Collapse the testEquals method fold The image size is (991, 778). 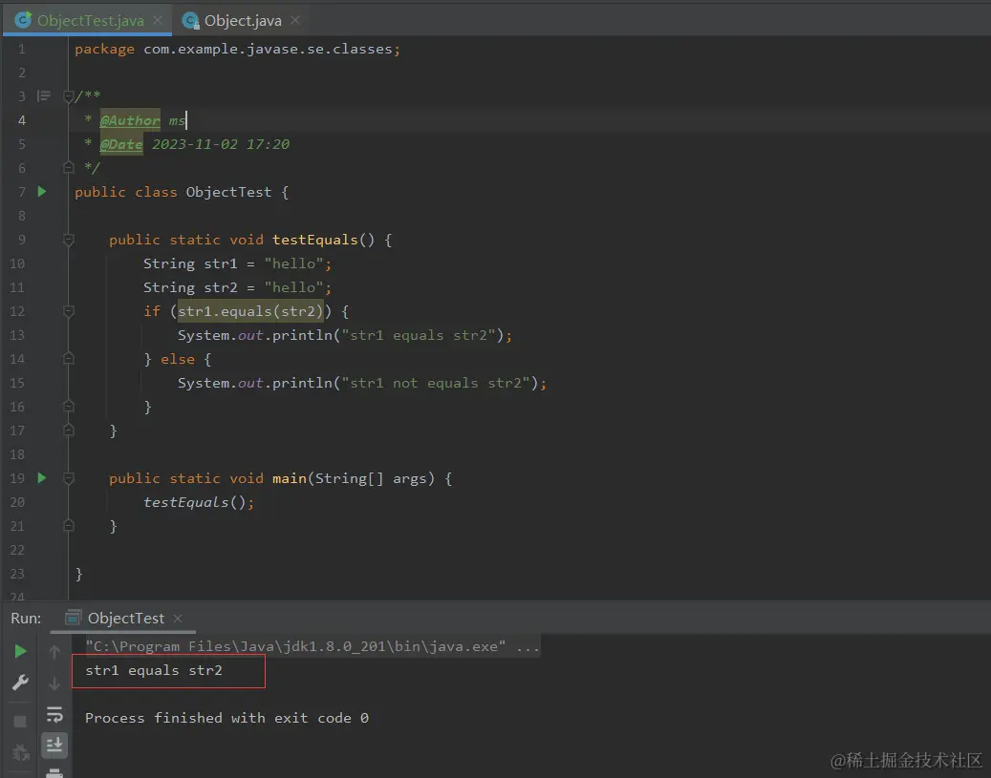click(x=68, y=240)
